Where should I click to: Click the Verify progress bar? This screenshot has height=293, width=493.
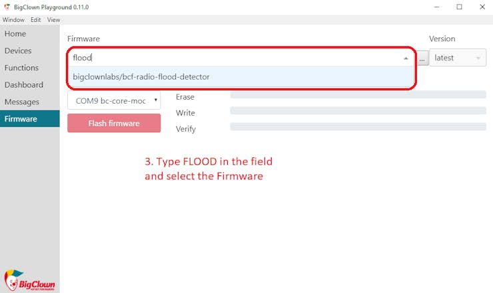tap(358, 126)
